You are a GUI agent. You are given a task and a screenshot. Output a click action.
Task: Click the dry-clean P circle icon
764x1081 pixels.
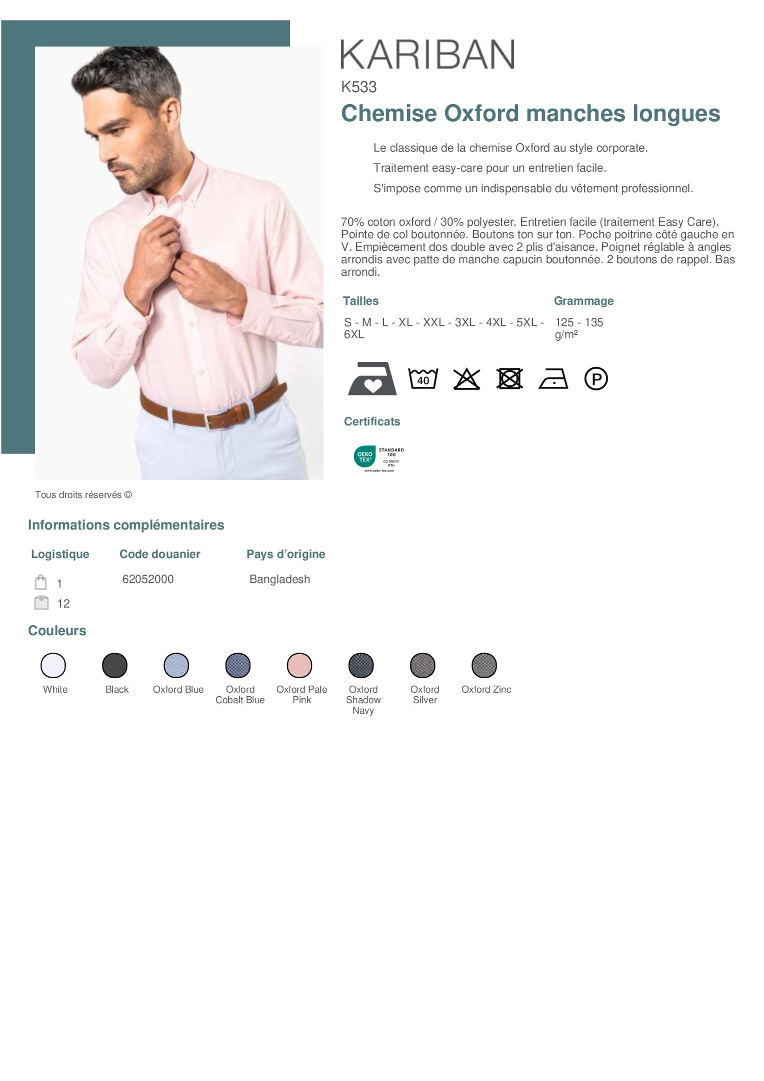(596, 379)
